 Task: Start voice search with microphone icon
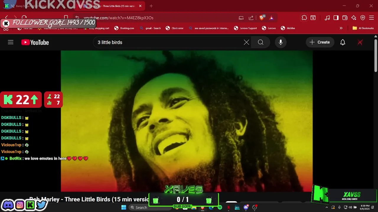pyautogui.click(x=281, y=42)
